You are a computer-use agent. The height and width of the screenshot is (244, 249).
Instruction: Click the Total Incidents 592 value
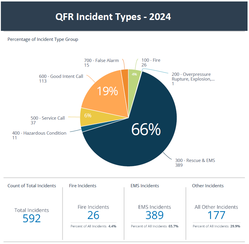pyautogui.click(x=32, y=218)
